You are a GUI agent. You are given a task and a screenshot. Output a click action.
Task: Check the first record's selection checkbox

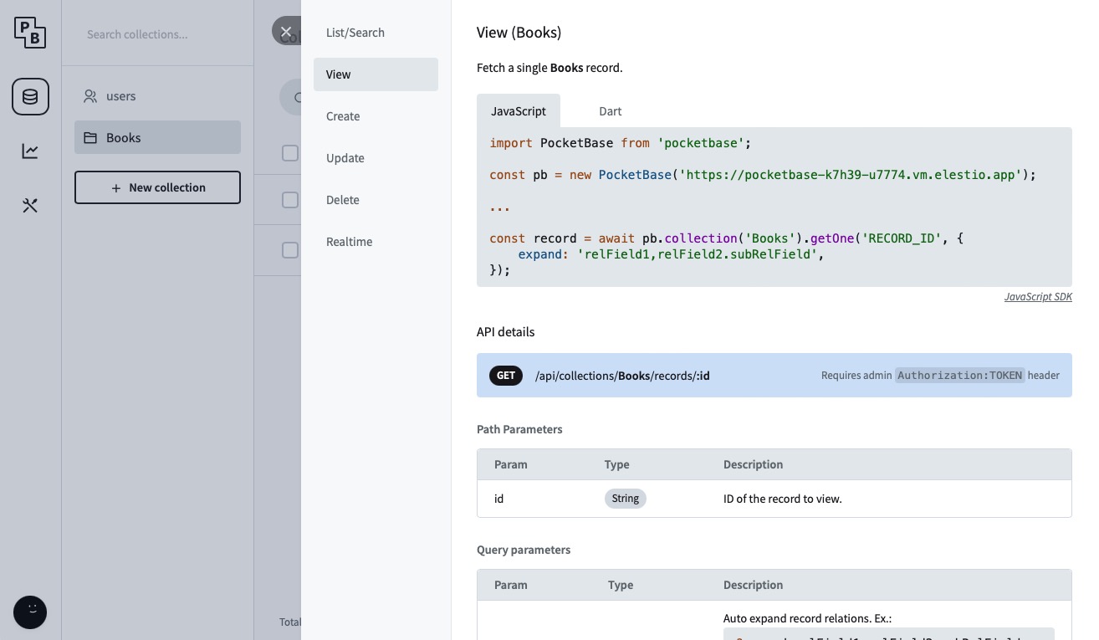click(290, 153)
